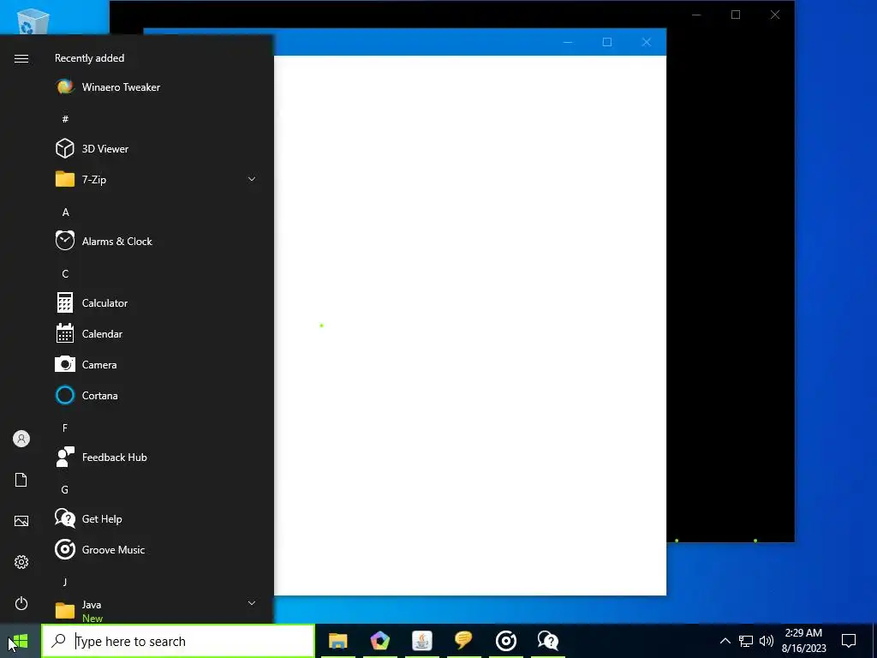Open the colorful pentagon app on taskbar

[x=379, y=641]
